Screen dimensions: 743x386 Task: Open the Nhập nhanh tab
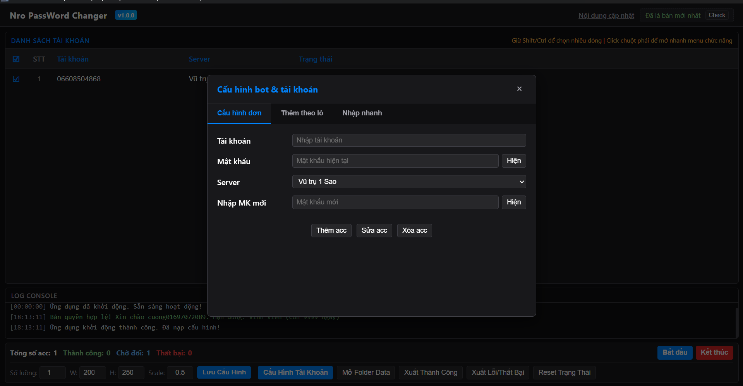362,113
